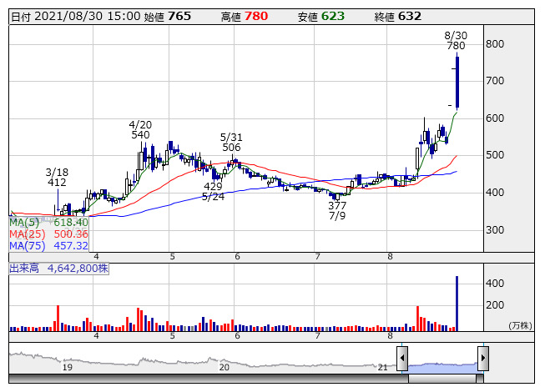545x392 pixels.
Task: Click the 377 7/9 low annotation
Action: point(337,210)
